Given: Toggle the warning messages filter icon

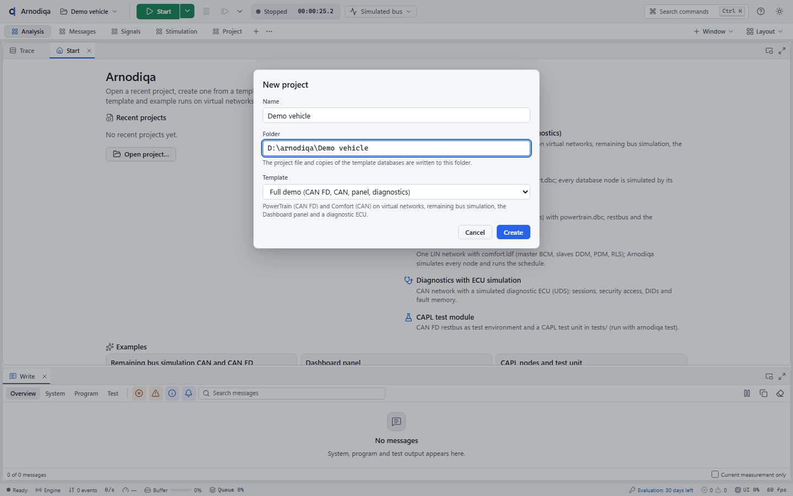Looking at the screenshot, I should (155, 393).
